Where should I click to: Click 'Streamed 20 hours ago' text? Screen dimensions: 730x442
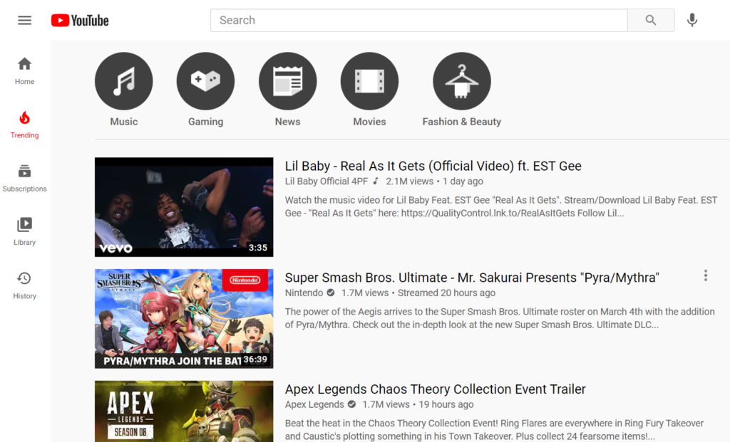click(446, 293)
